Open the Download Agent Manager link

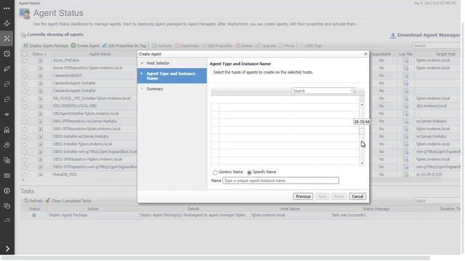pyautogui.click(x=425, y=36)
